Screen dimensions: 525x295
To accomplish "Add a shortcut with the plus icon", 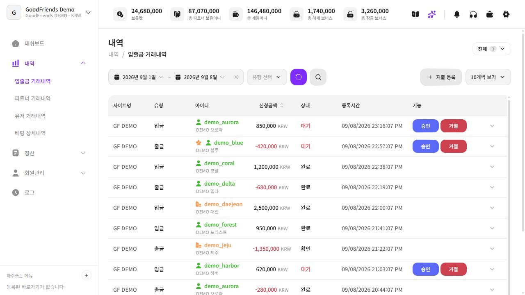I will pos(87,275).
